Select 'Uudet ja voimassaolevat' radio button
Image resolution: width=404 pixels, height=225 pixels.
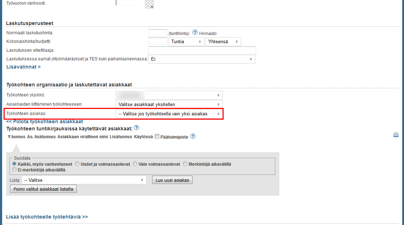pyautogui.click(x=77, y=164)
